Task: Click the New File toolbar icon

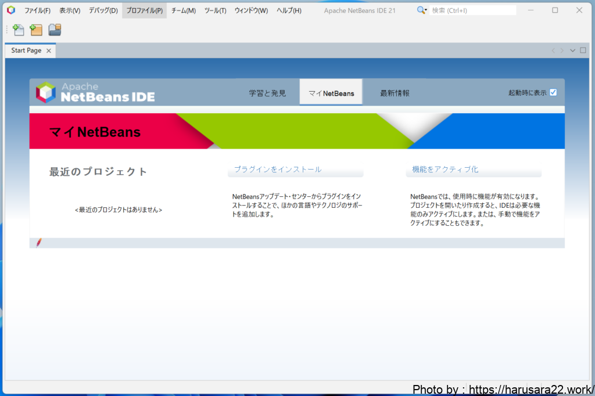Action: [19, 30]
